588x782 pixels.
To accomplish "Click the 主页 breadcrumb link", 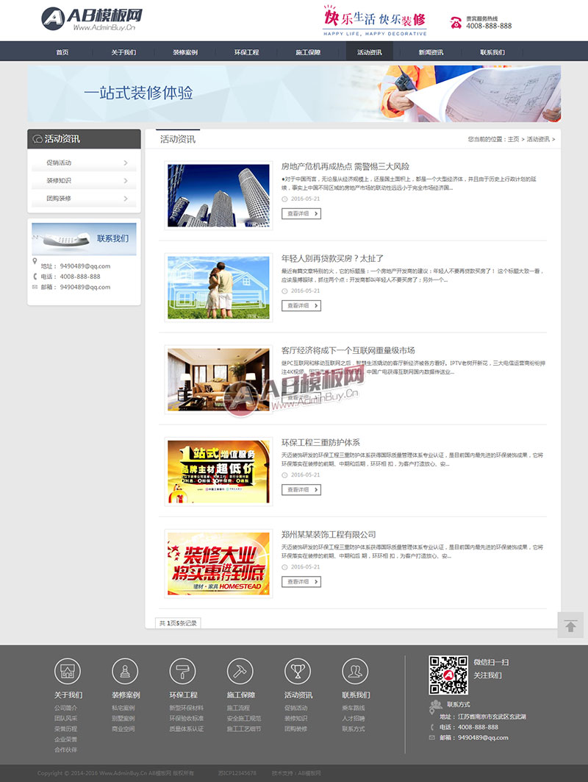I will click(513, 139).
